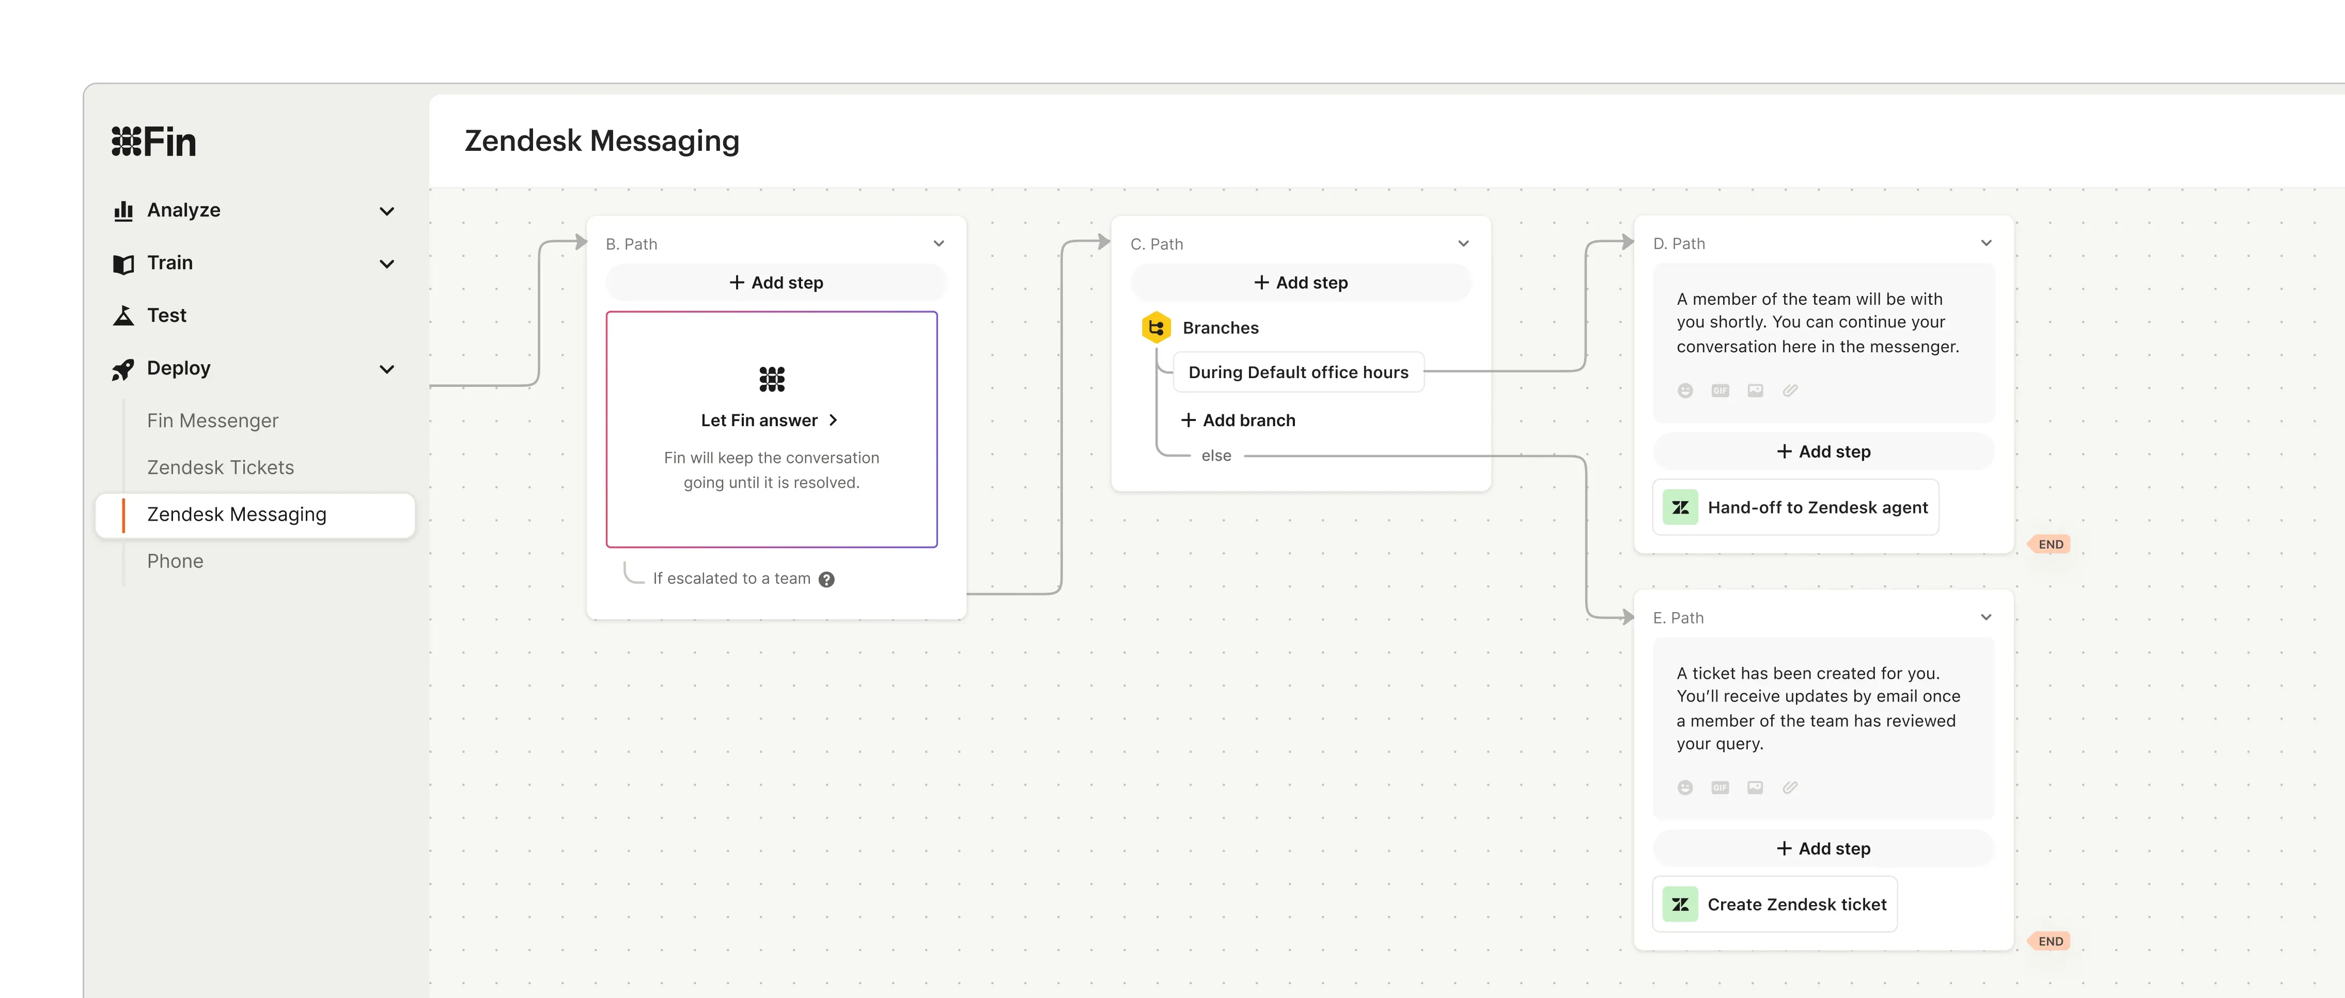This screenshot has height=998, width=2345.
Task: Click Hand-off to Zendesk agent step
Action: click(x=1795, y=507)
